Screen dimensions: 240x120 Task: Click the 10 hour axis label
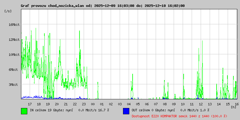tap(183, 104)
